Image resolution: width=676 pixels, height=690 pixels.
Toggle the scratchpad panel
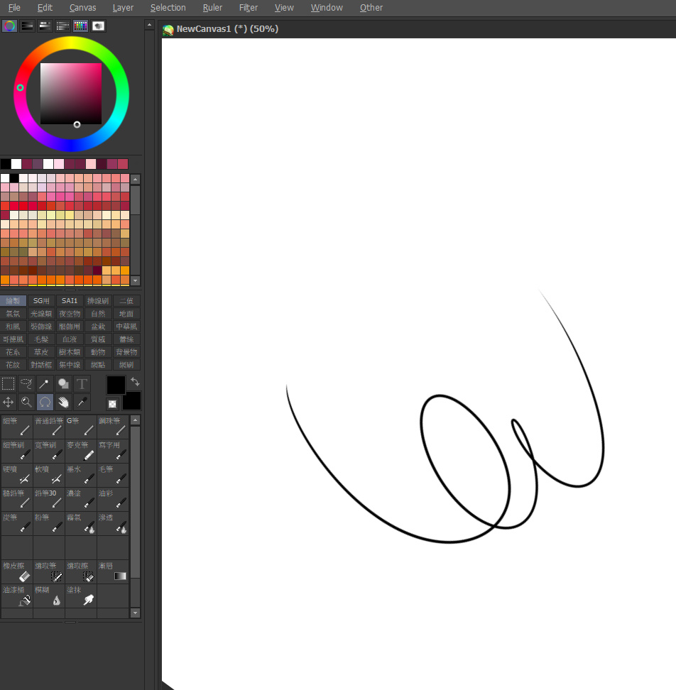click(98, 26)
